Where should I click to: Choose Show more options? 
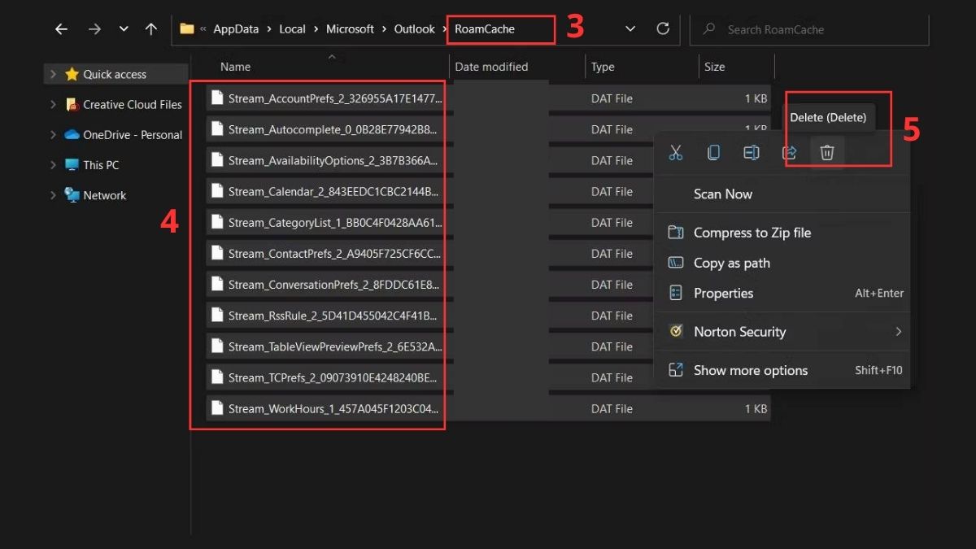click(x=750, y=370)
